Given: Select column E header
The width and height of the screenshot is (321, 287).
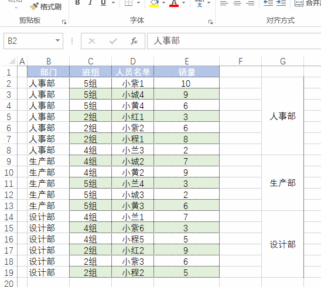Looking at the screenshot, I should coord(186,61).
